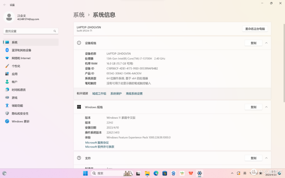285x178 pixels.
Task: Copy the Windows 规格 details
Action: point(254,107)
